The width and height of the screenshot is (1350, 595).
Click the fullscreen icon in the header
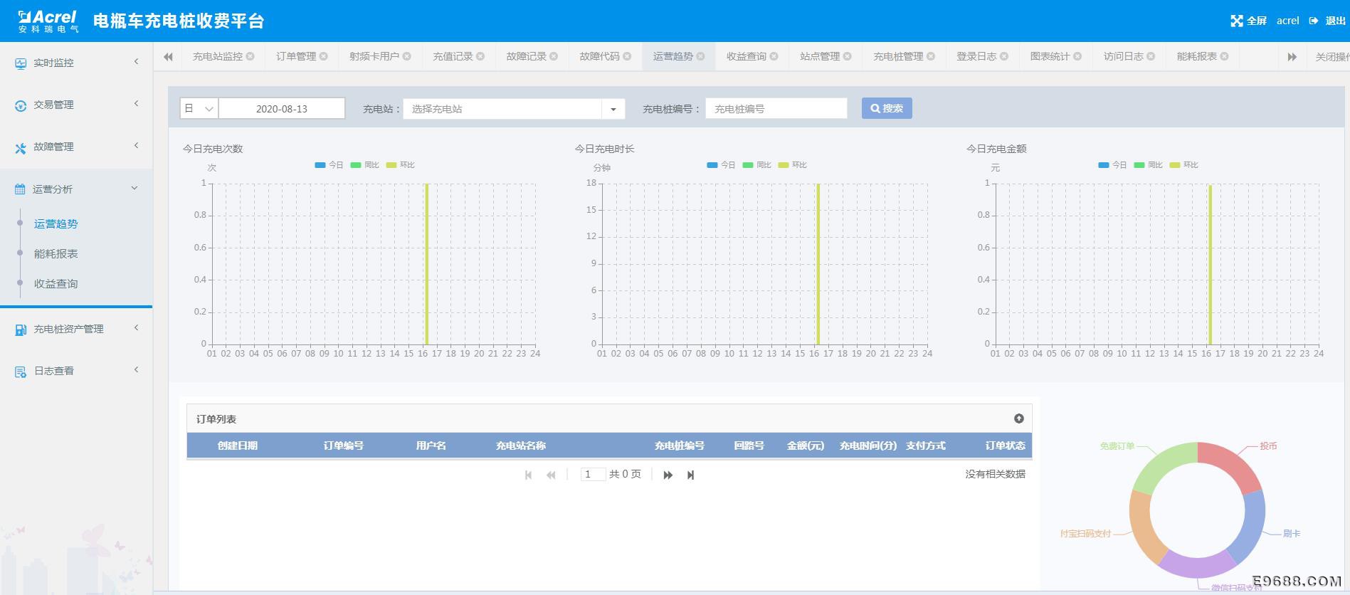click(1237, 21)
